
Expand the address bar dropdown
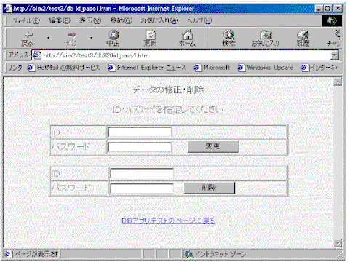point(334,55)
